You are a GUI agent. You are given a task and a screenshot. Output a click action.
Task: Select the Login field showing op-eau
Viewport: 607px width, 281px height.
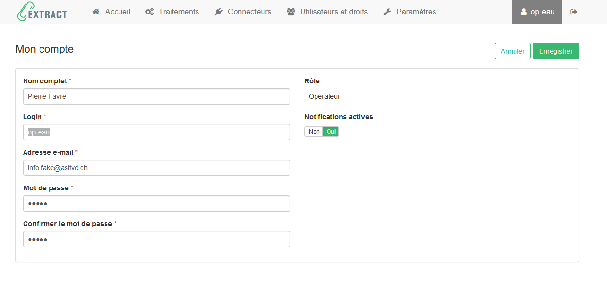coord(156,132)
